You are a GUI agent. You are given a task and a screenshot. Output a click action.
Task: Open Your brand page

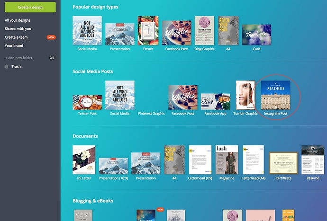(14, 46)
